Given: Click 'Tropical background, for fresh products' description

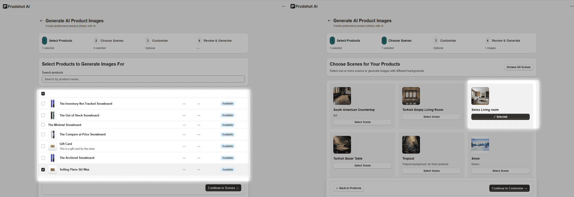Looking at the screenshot, I should click(x=425, y=164).
